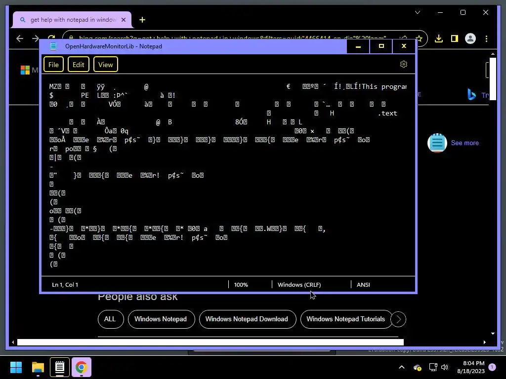Maximize the Notepad window
The height and width of the screenshot is (379, 506).
point(381,46)
